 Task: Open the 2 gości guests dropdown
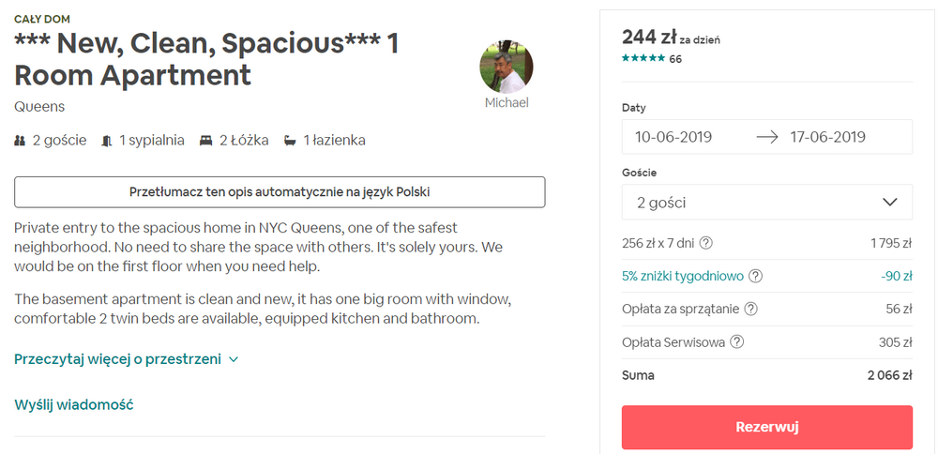pos(767,203)
